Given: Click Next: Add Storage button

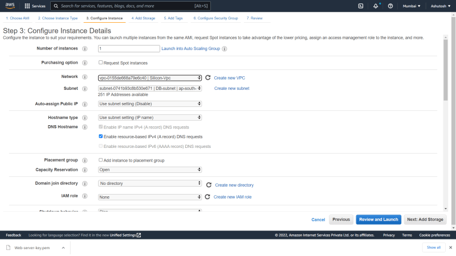Looking at the screenshot, I should pos(425,220).
